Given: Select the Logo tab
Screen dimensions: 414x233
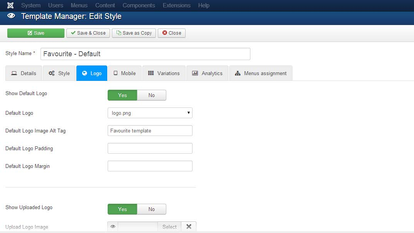Looking at the screenshot, I should pyautogui.click(x=92, y=73).
